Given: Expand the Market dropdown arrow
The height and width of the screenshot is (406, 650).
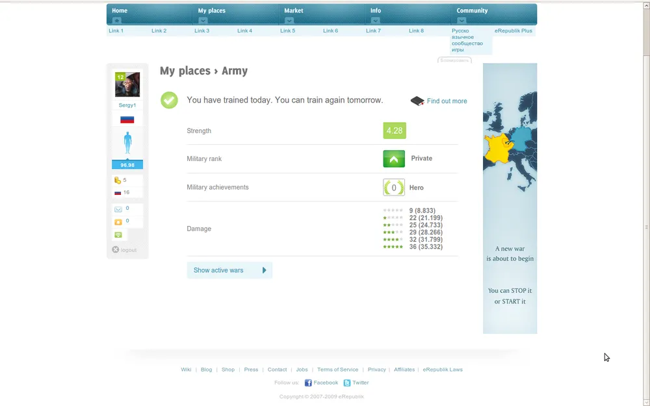Looking at the screenshot, I should click(x=289, y=21).
